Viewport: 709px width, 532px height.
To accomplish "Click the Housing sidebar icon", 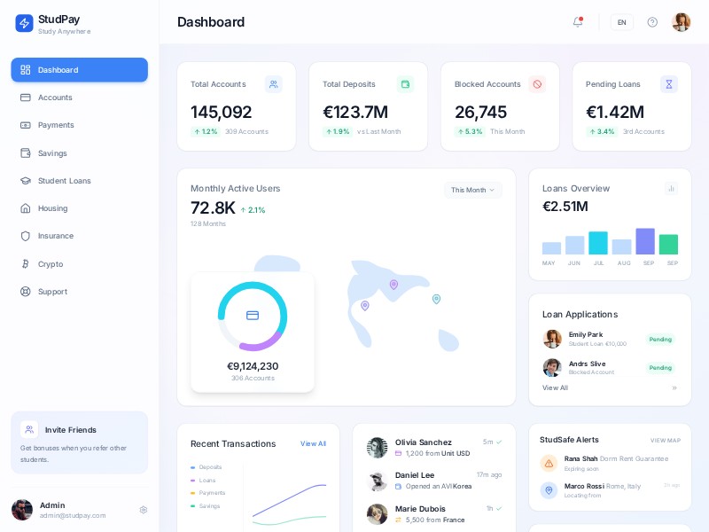I will click(27, 208).
